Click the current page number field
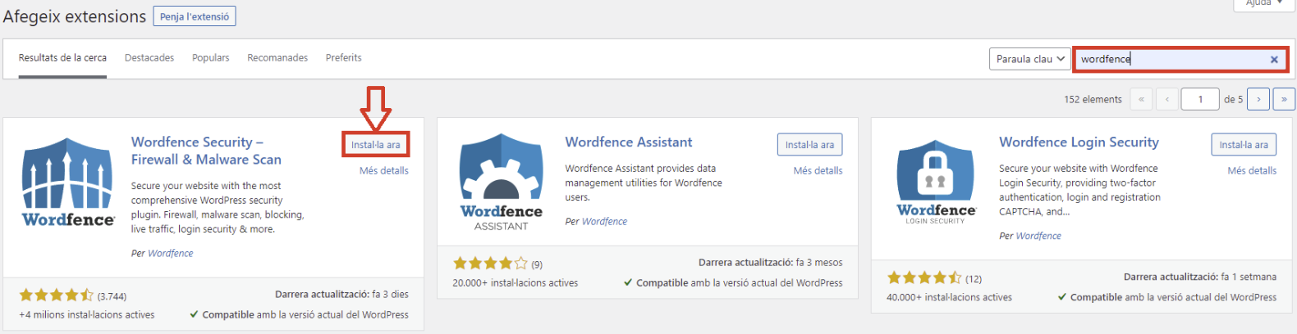The width and height of the screenshot is (1297, 334). 1200,99
